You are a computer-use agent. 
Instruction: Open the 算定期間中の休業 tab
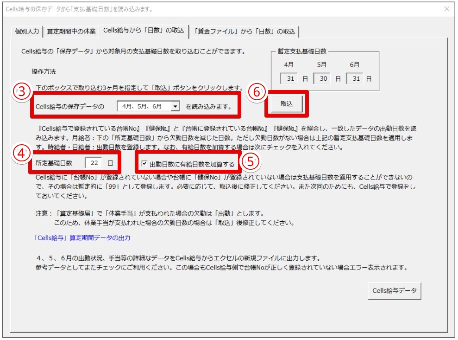(x=71, y=31)
